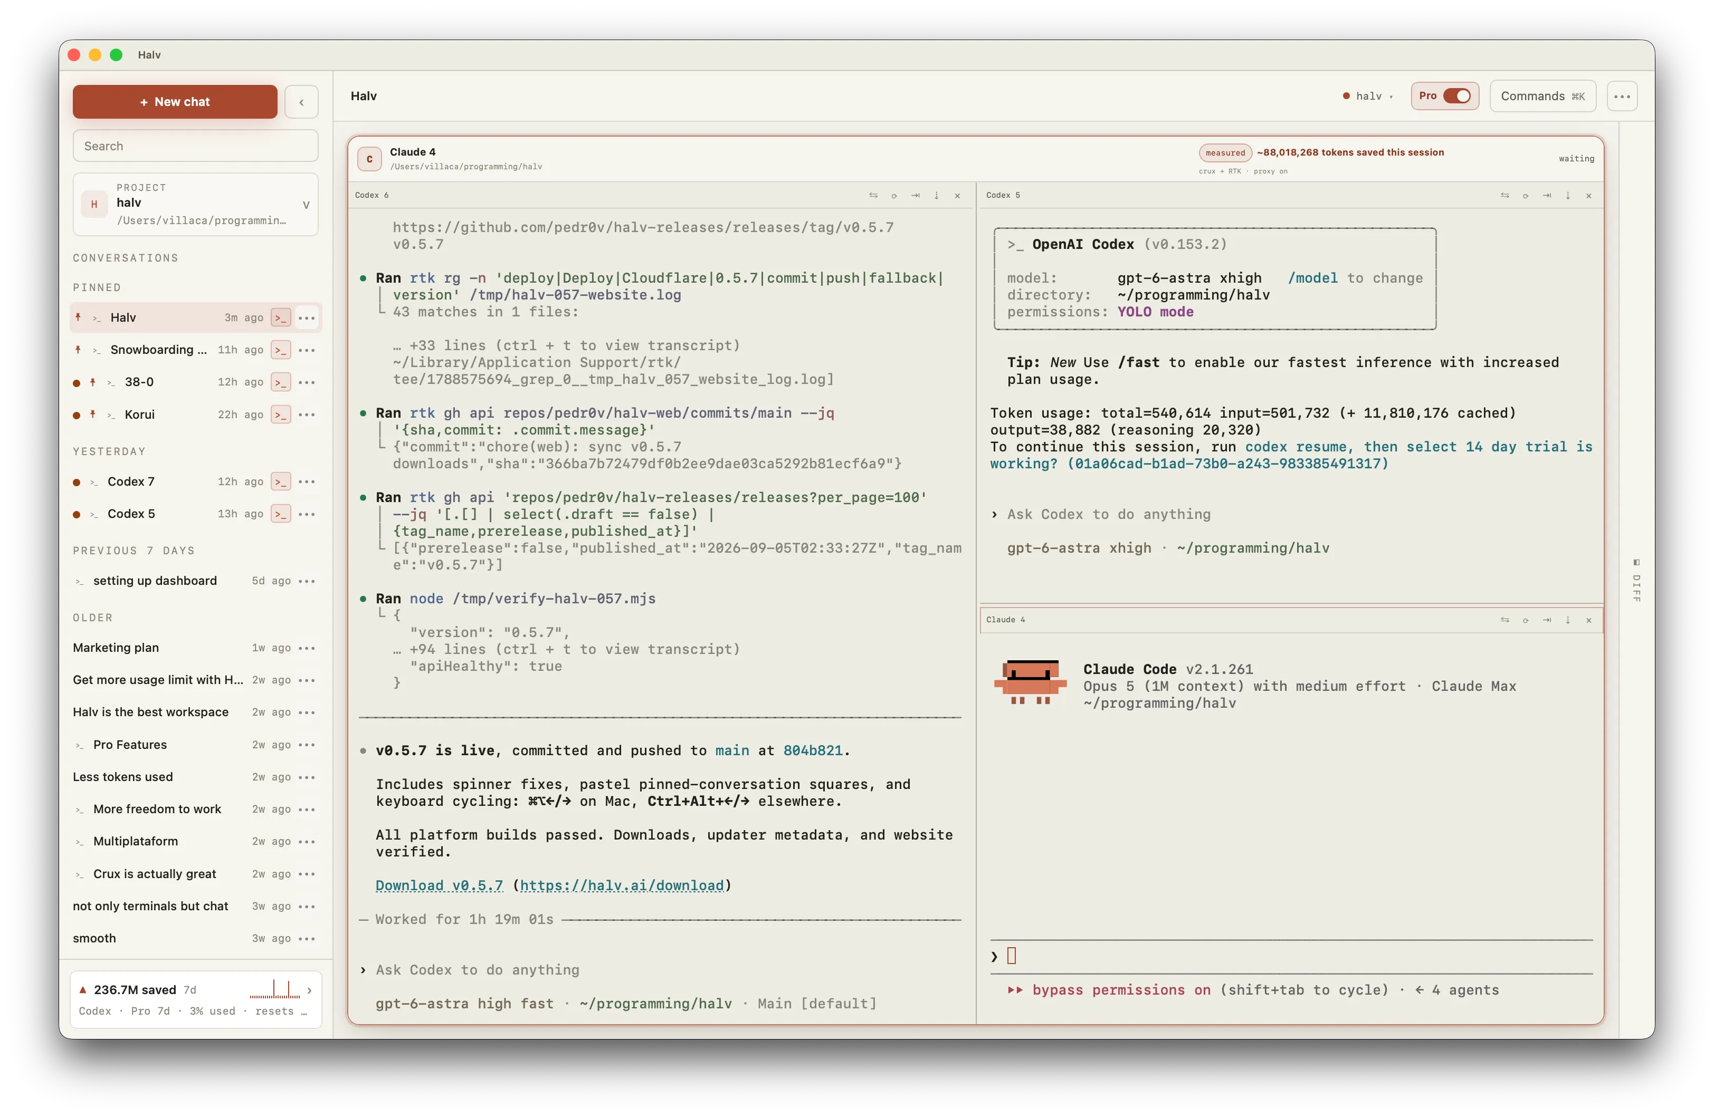Unpin the 38-0 conversation via its pin icon
1714x1117 pixels.
tap(92, 382)
